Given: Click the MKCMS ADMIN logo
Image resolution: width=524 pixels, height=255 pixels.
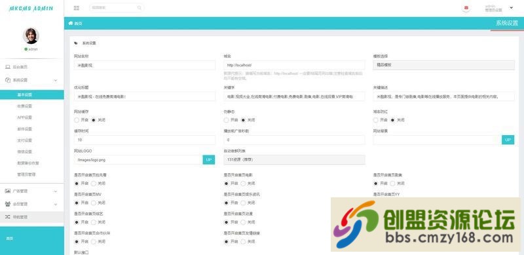Looking at the screenshot, I should pos(31,9).
